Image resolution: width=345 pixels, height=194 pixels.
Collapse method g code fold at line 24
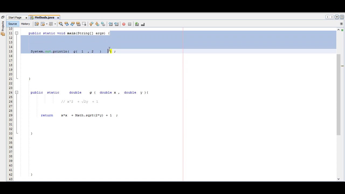pyautogui.click(x=16, y=92)
